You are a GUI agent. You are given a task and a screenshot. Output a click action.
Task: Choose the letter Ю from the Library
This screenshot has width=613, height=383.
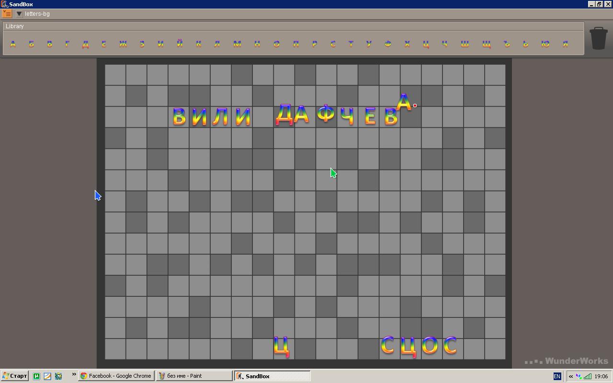[x=545, y=44]
